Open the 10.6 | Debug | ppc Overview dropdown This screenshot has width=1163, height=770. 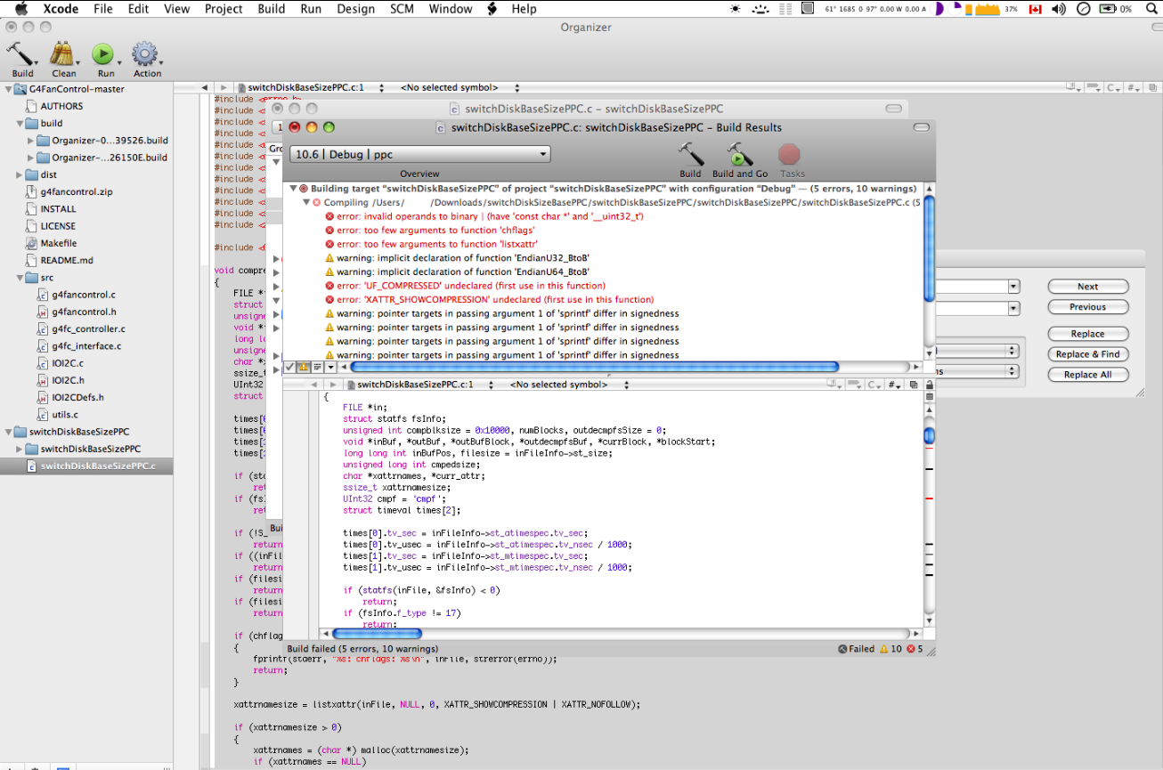[x=419, y=154]
